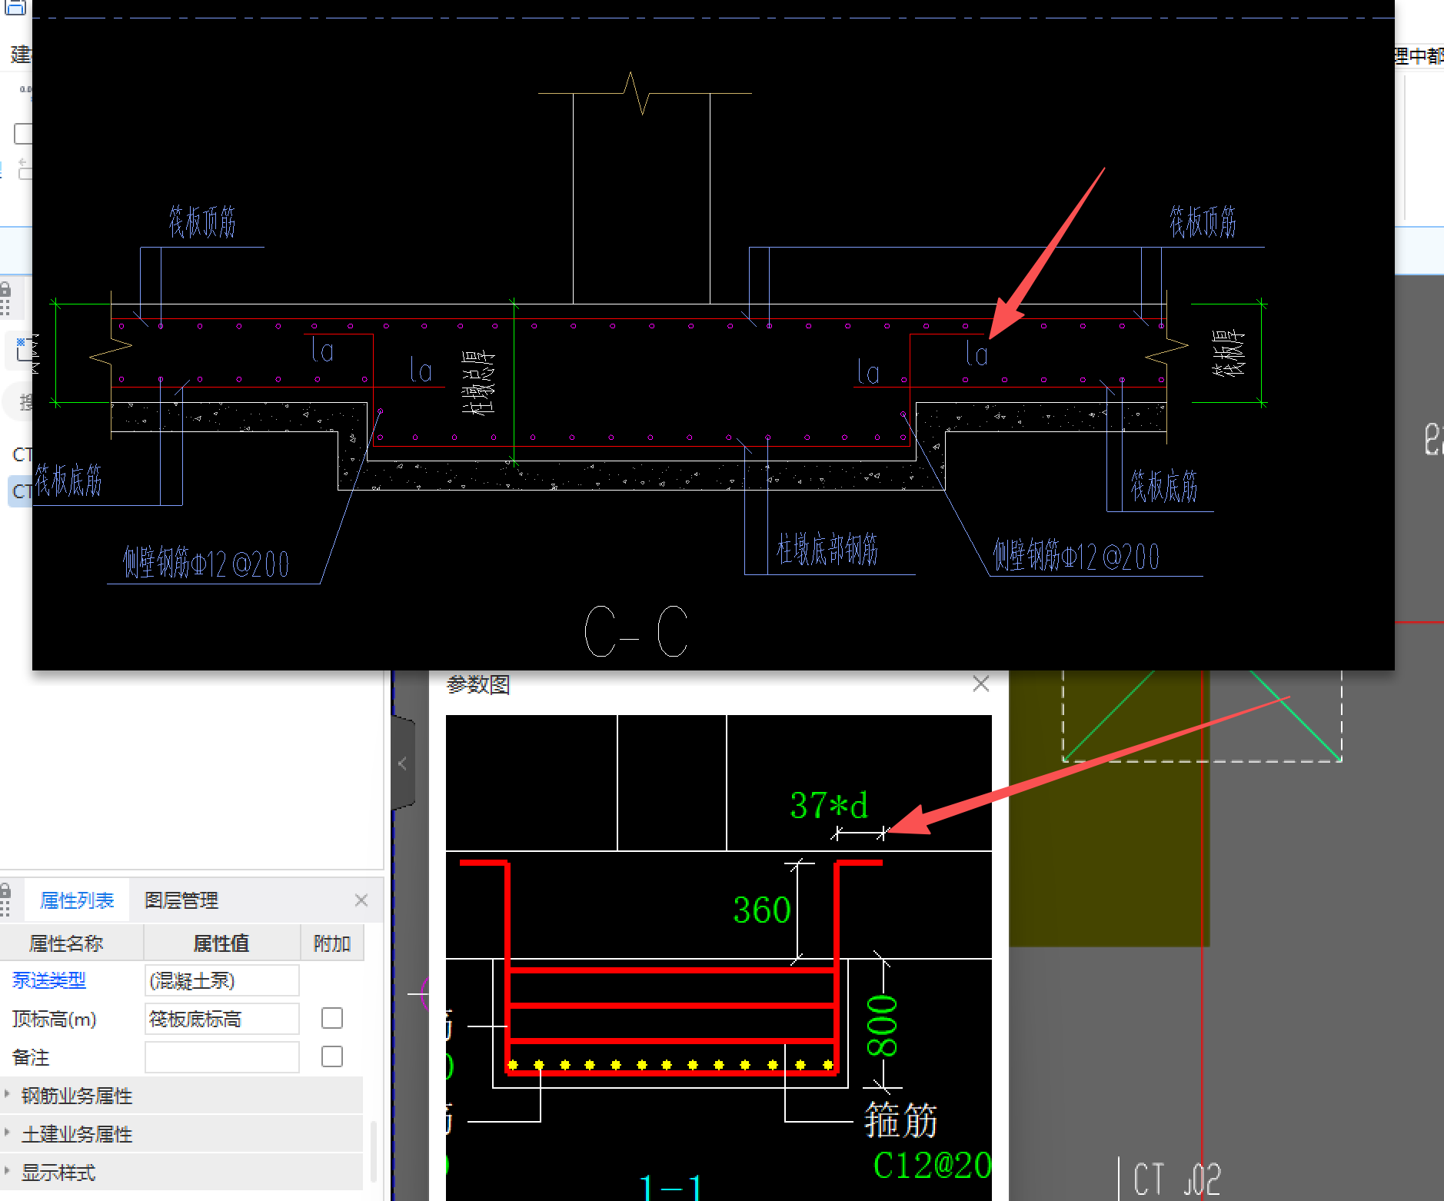Switch to the 图层管理 tab
The height and width of the screenshot is (1201, 1444).
[x=181, y=900]
